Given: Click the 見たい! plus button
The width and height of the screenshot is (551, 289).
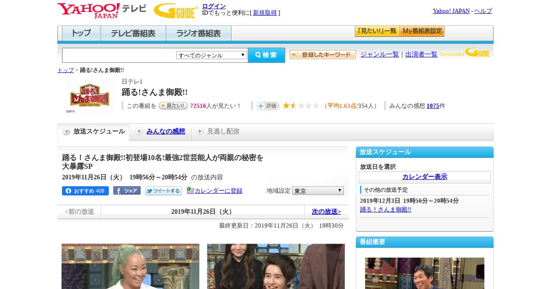Looking at the screenshot, I should click(x=173, y=106).
